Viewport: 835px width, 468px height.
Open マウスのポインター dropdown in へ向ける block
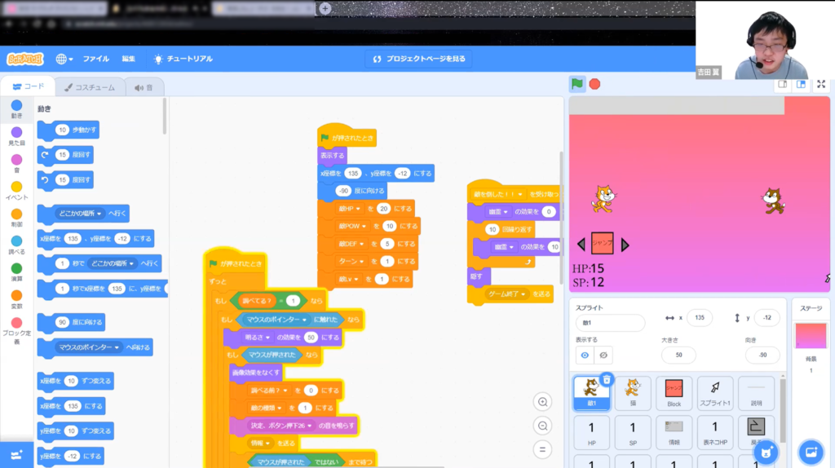[x=89, y=347]
